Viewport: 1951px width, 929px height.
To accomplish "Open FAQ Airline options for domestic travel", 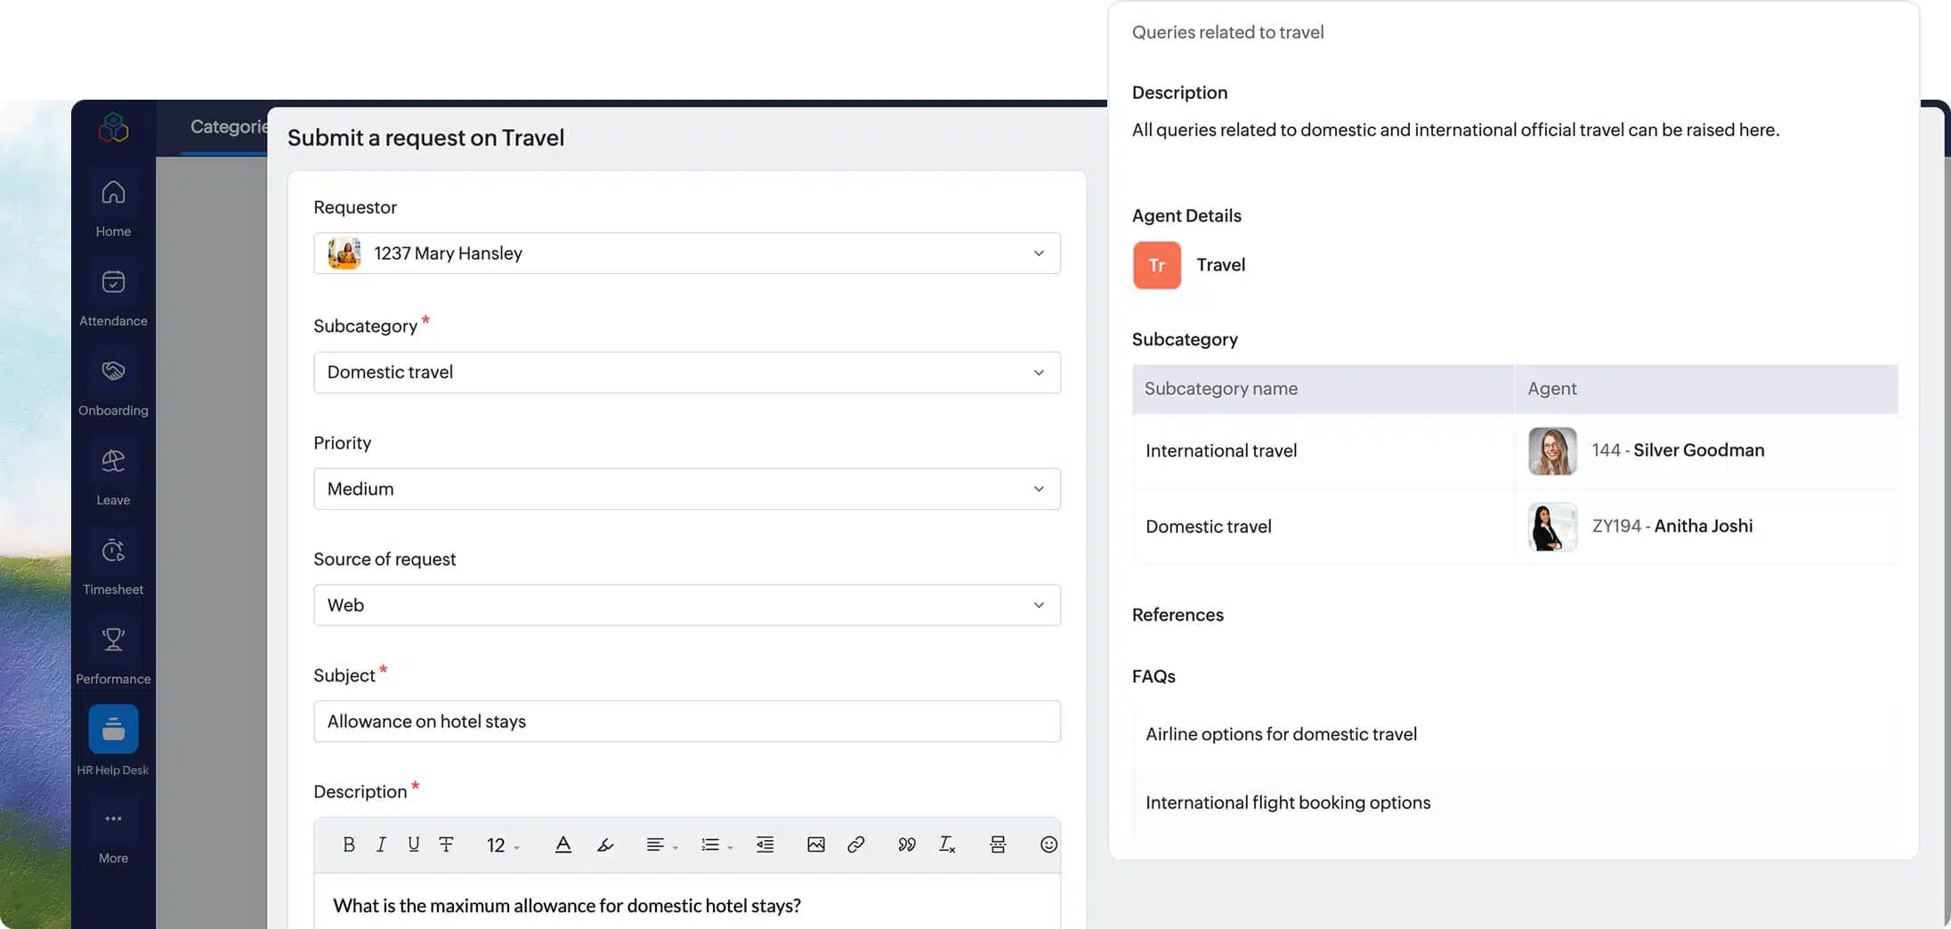I will click(x=1281, y=734).
